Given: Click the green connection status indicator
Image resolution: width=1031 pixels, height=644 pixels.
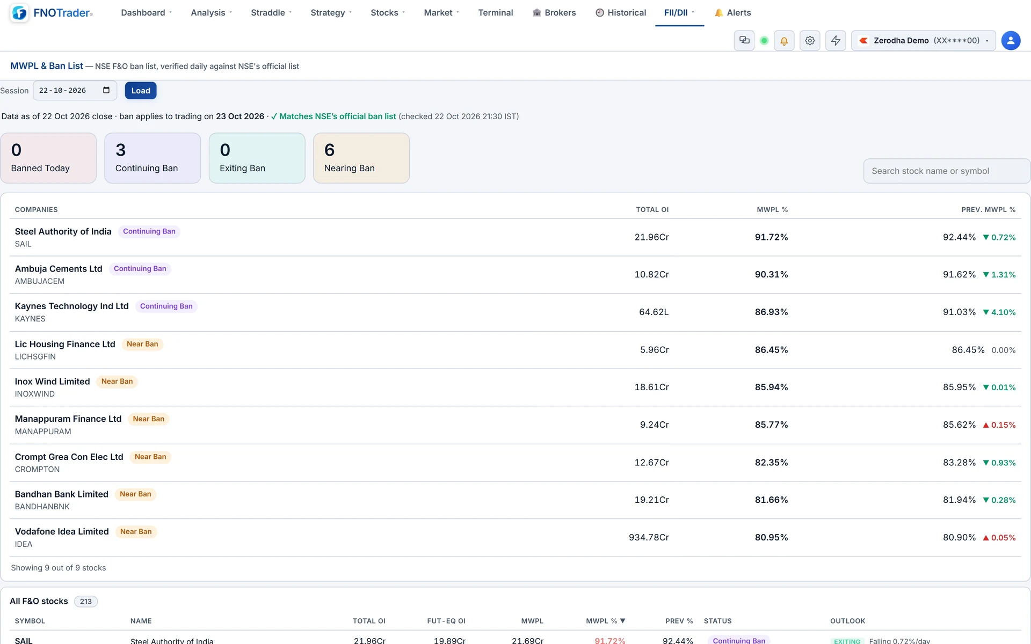Looking at the screenshot, I should coord(764,40).
